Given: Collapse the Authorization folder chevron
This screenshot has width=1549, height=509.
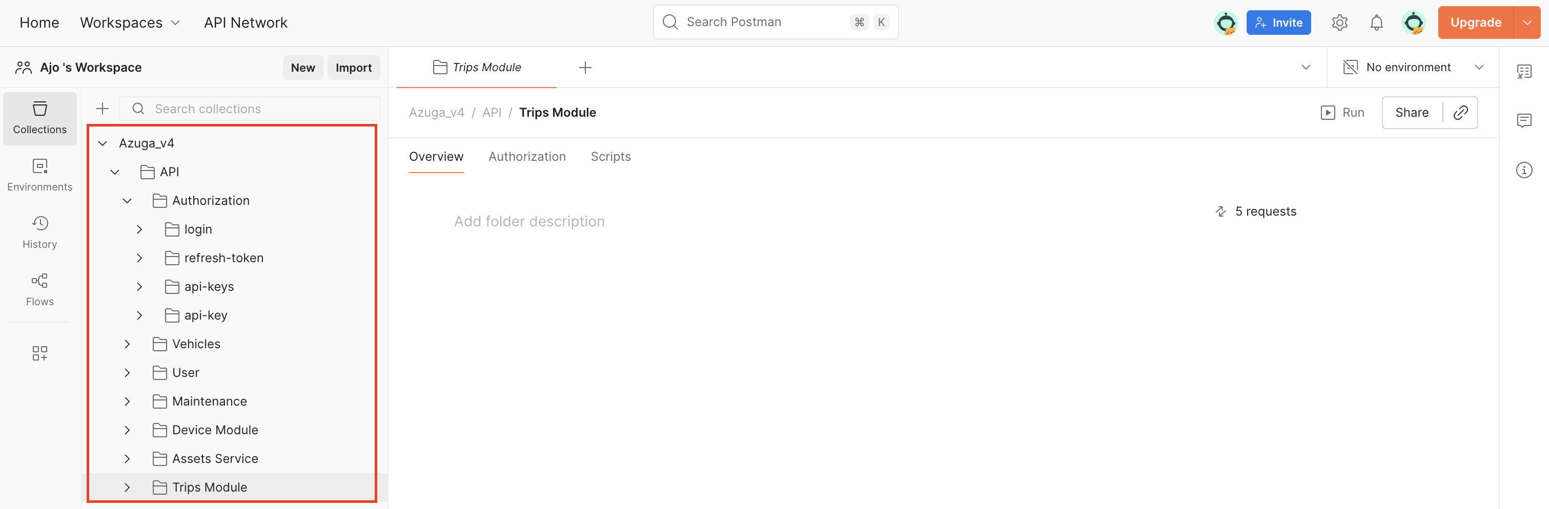Looking at the screenshot, I should 128,201.
